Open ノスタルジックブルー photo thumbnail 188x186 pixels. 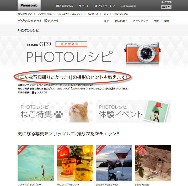click(36, 163)
